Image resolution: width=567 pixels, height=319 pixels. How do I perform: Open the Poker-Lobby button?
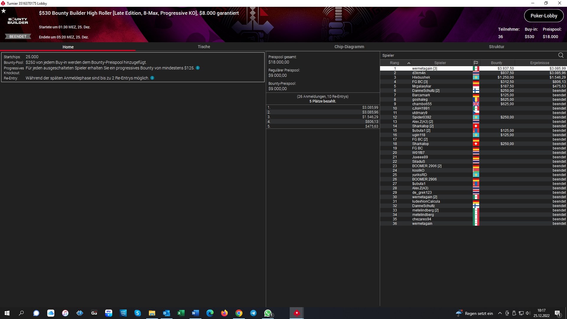click(x=543, y=16)
